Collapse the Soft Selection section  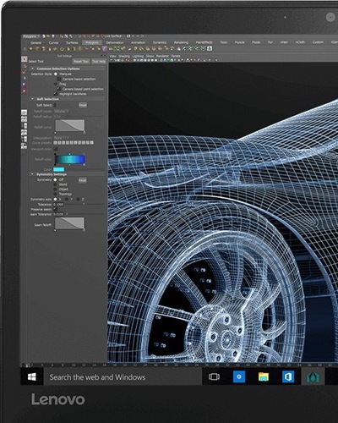(32, 99)
